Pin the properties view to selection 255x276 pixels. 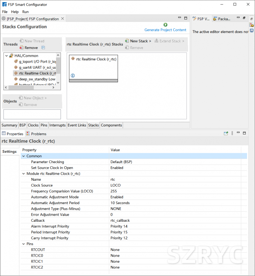point(226,133)
